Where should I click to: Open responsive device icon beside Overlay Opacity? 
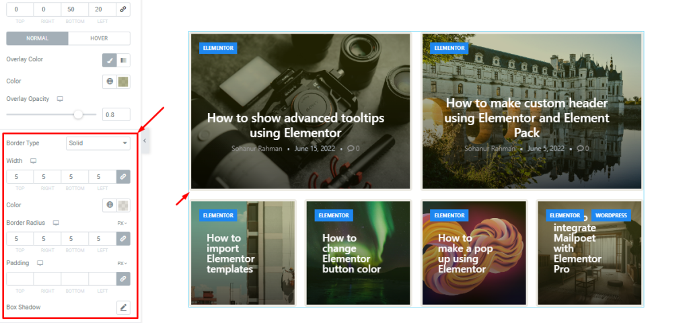(x=60, y=99)
